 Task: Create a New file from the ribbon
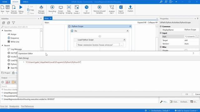tap(2, 9)
